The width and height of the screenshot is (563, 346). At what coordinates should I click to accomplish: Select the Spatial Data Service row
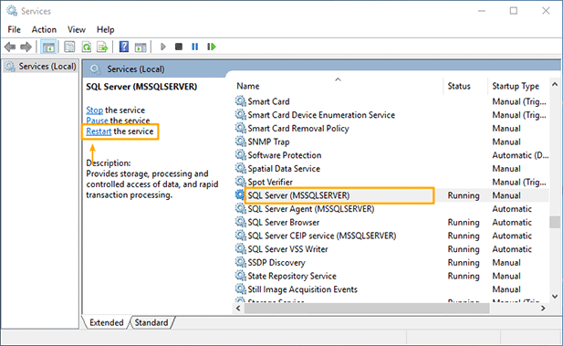pos(391,169)
